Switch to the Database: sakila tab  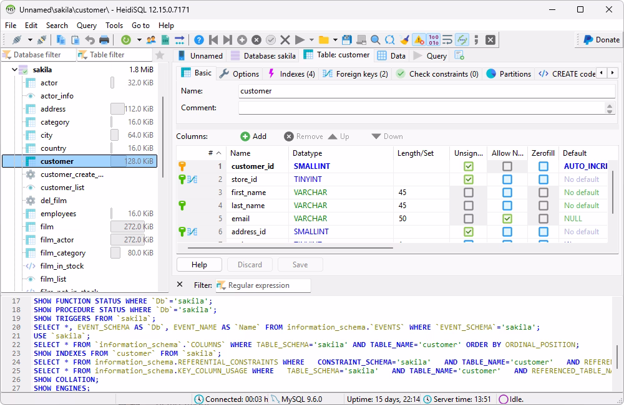[263, 55]
